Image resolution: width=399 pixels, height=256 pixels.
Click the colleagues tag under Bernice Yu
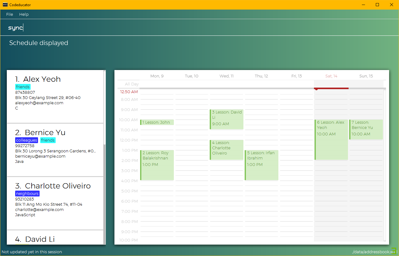click(27, 140)
